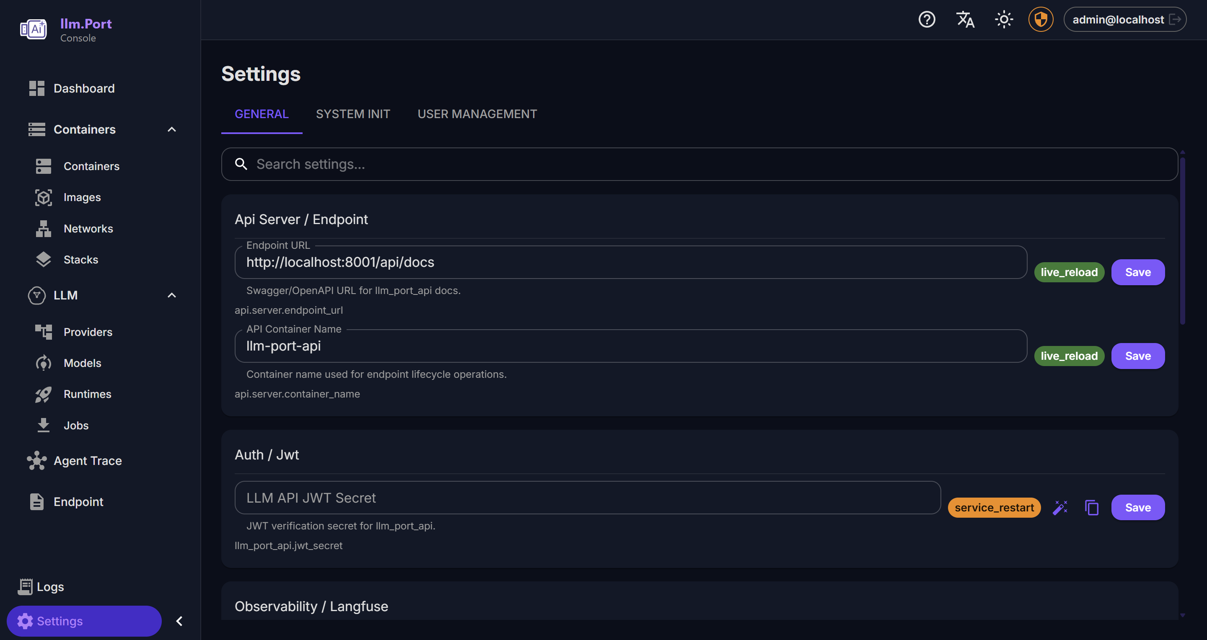1207x640 pixels.
Task: Open the help question mark icon
Action: [926, 20]
